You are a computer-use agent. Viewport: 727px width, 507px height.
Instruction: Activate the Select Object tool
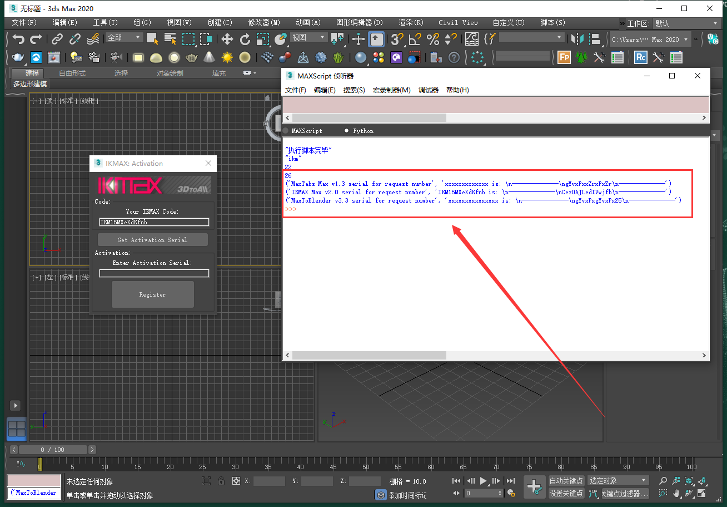153,39
